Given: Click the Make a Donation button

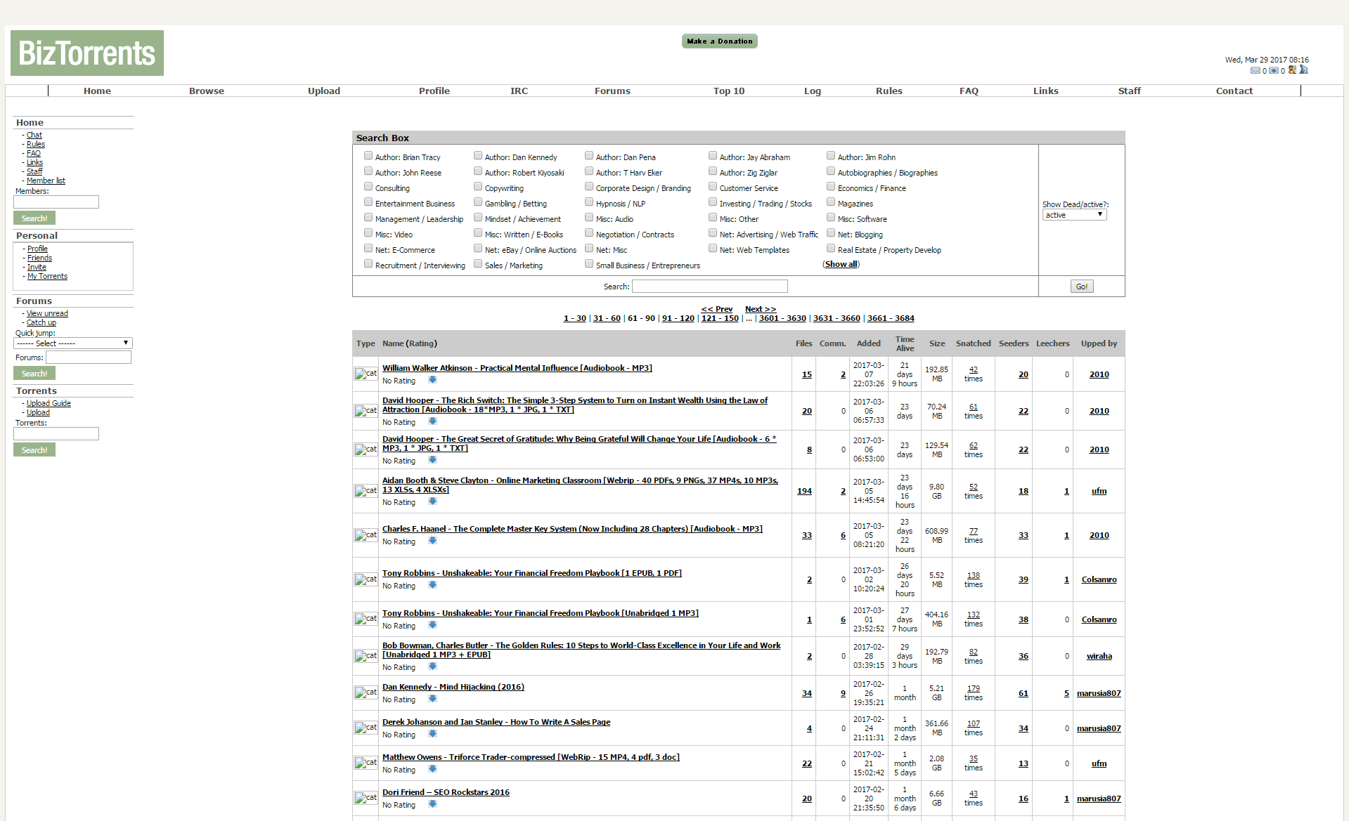Looking at the screenshot, I should 720,41.
